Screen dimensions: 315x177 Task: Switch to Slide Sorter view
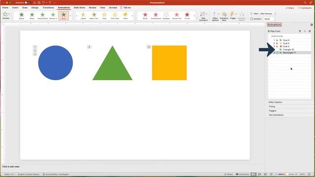pyautogui.click(x=259, y=174)
